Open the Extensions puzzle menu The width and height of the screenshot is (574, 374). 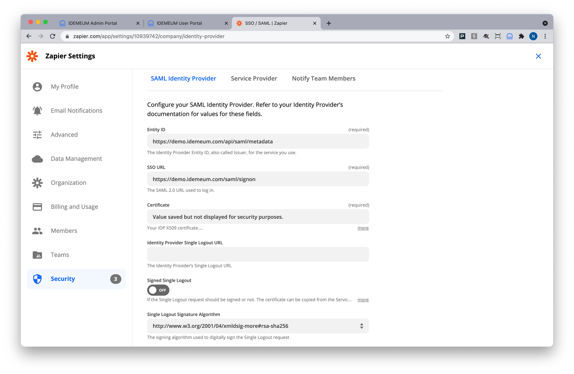(x=521, y=36)
